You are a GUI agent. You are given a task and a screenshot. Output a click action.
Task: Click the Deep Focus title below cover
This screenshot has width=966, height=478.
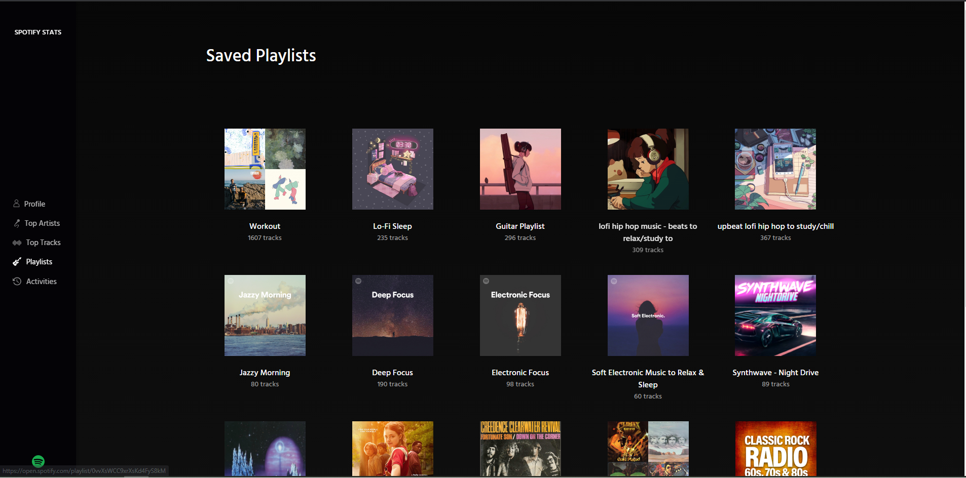[392, 373]
